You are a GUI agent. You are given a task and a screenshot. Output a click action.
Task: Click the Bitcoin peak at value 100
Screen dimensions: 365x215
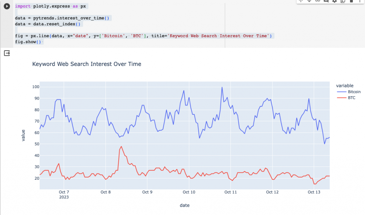coord(222,87)
